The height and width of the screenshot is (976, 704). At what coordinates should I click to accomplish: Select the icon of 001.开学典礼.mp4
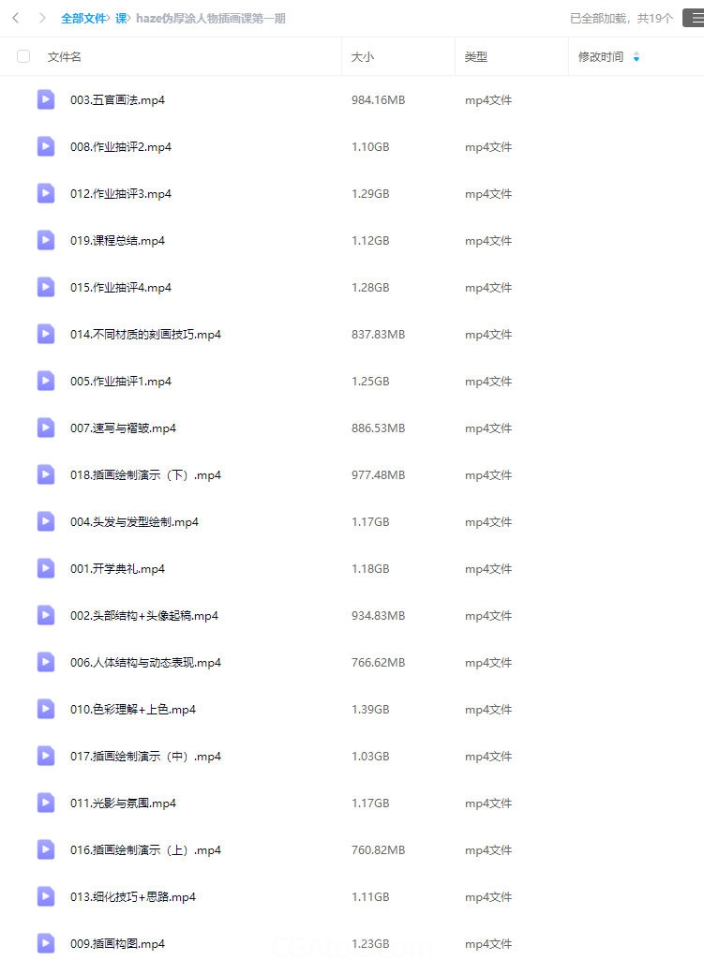pos(45,568)
